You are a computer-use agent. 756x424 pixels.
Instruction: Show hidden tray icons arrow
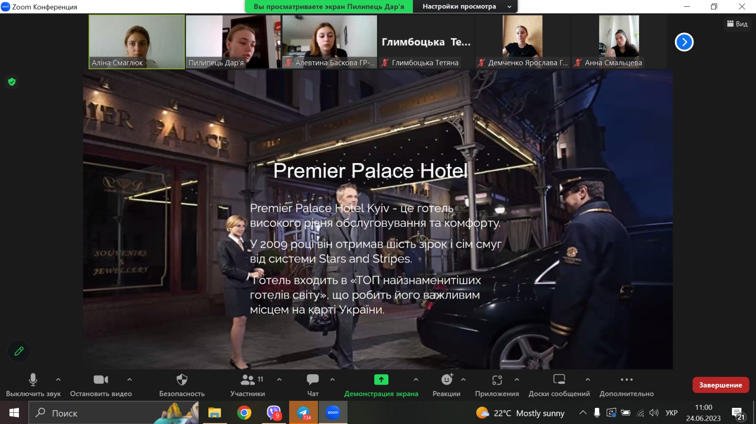click(x=583, y=413)
